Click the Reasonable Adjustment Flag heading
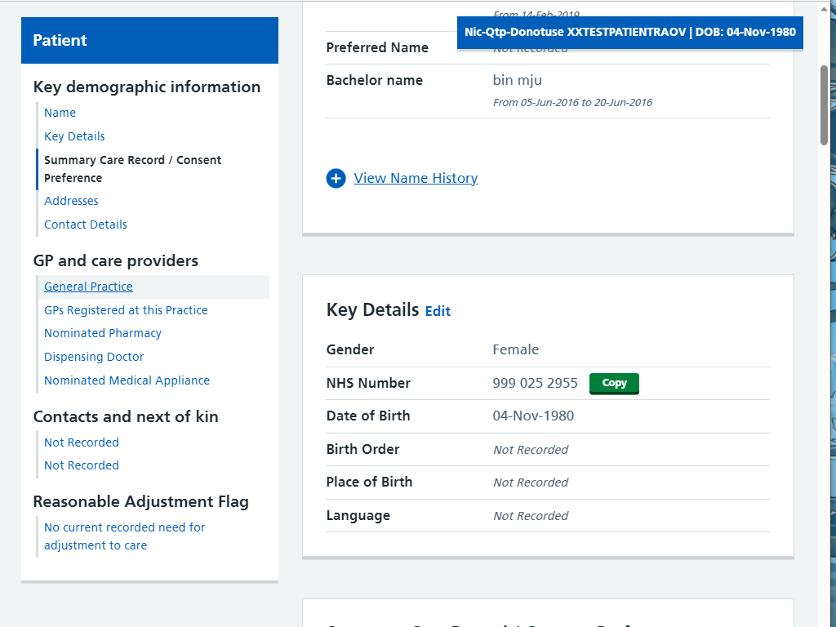836x627 pixels. (x=140, y=502)
